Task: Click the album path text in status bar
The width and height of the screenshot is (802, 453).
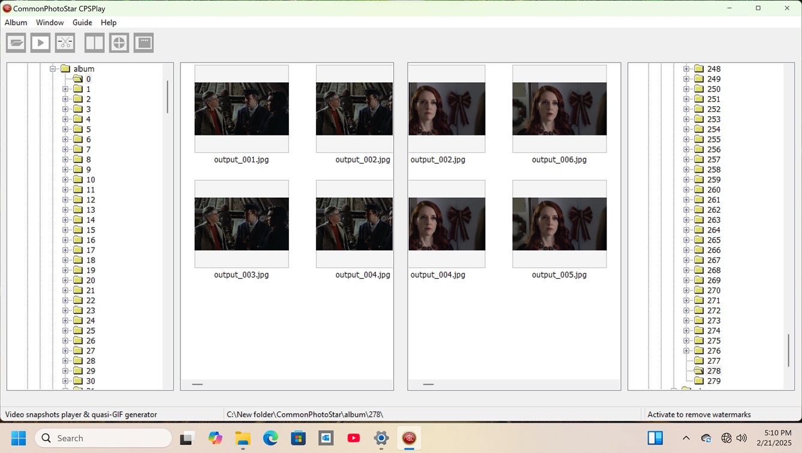Action: pyautogui.click(x=304, y=415)
